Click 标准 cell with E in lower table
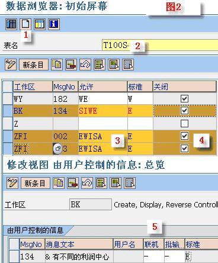Viewport: 218px width, 263px height. [x=201, y=256]
